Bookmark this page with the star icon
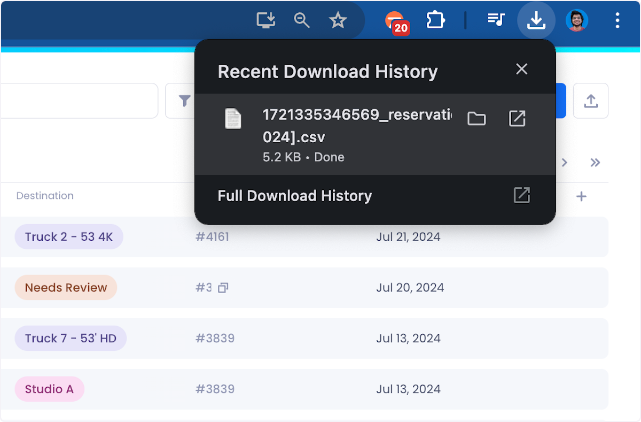 tap(338, 21)
